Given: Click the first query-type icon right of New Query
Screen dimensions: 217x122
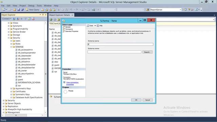Looking at the screenshot, I should [42, 10].
